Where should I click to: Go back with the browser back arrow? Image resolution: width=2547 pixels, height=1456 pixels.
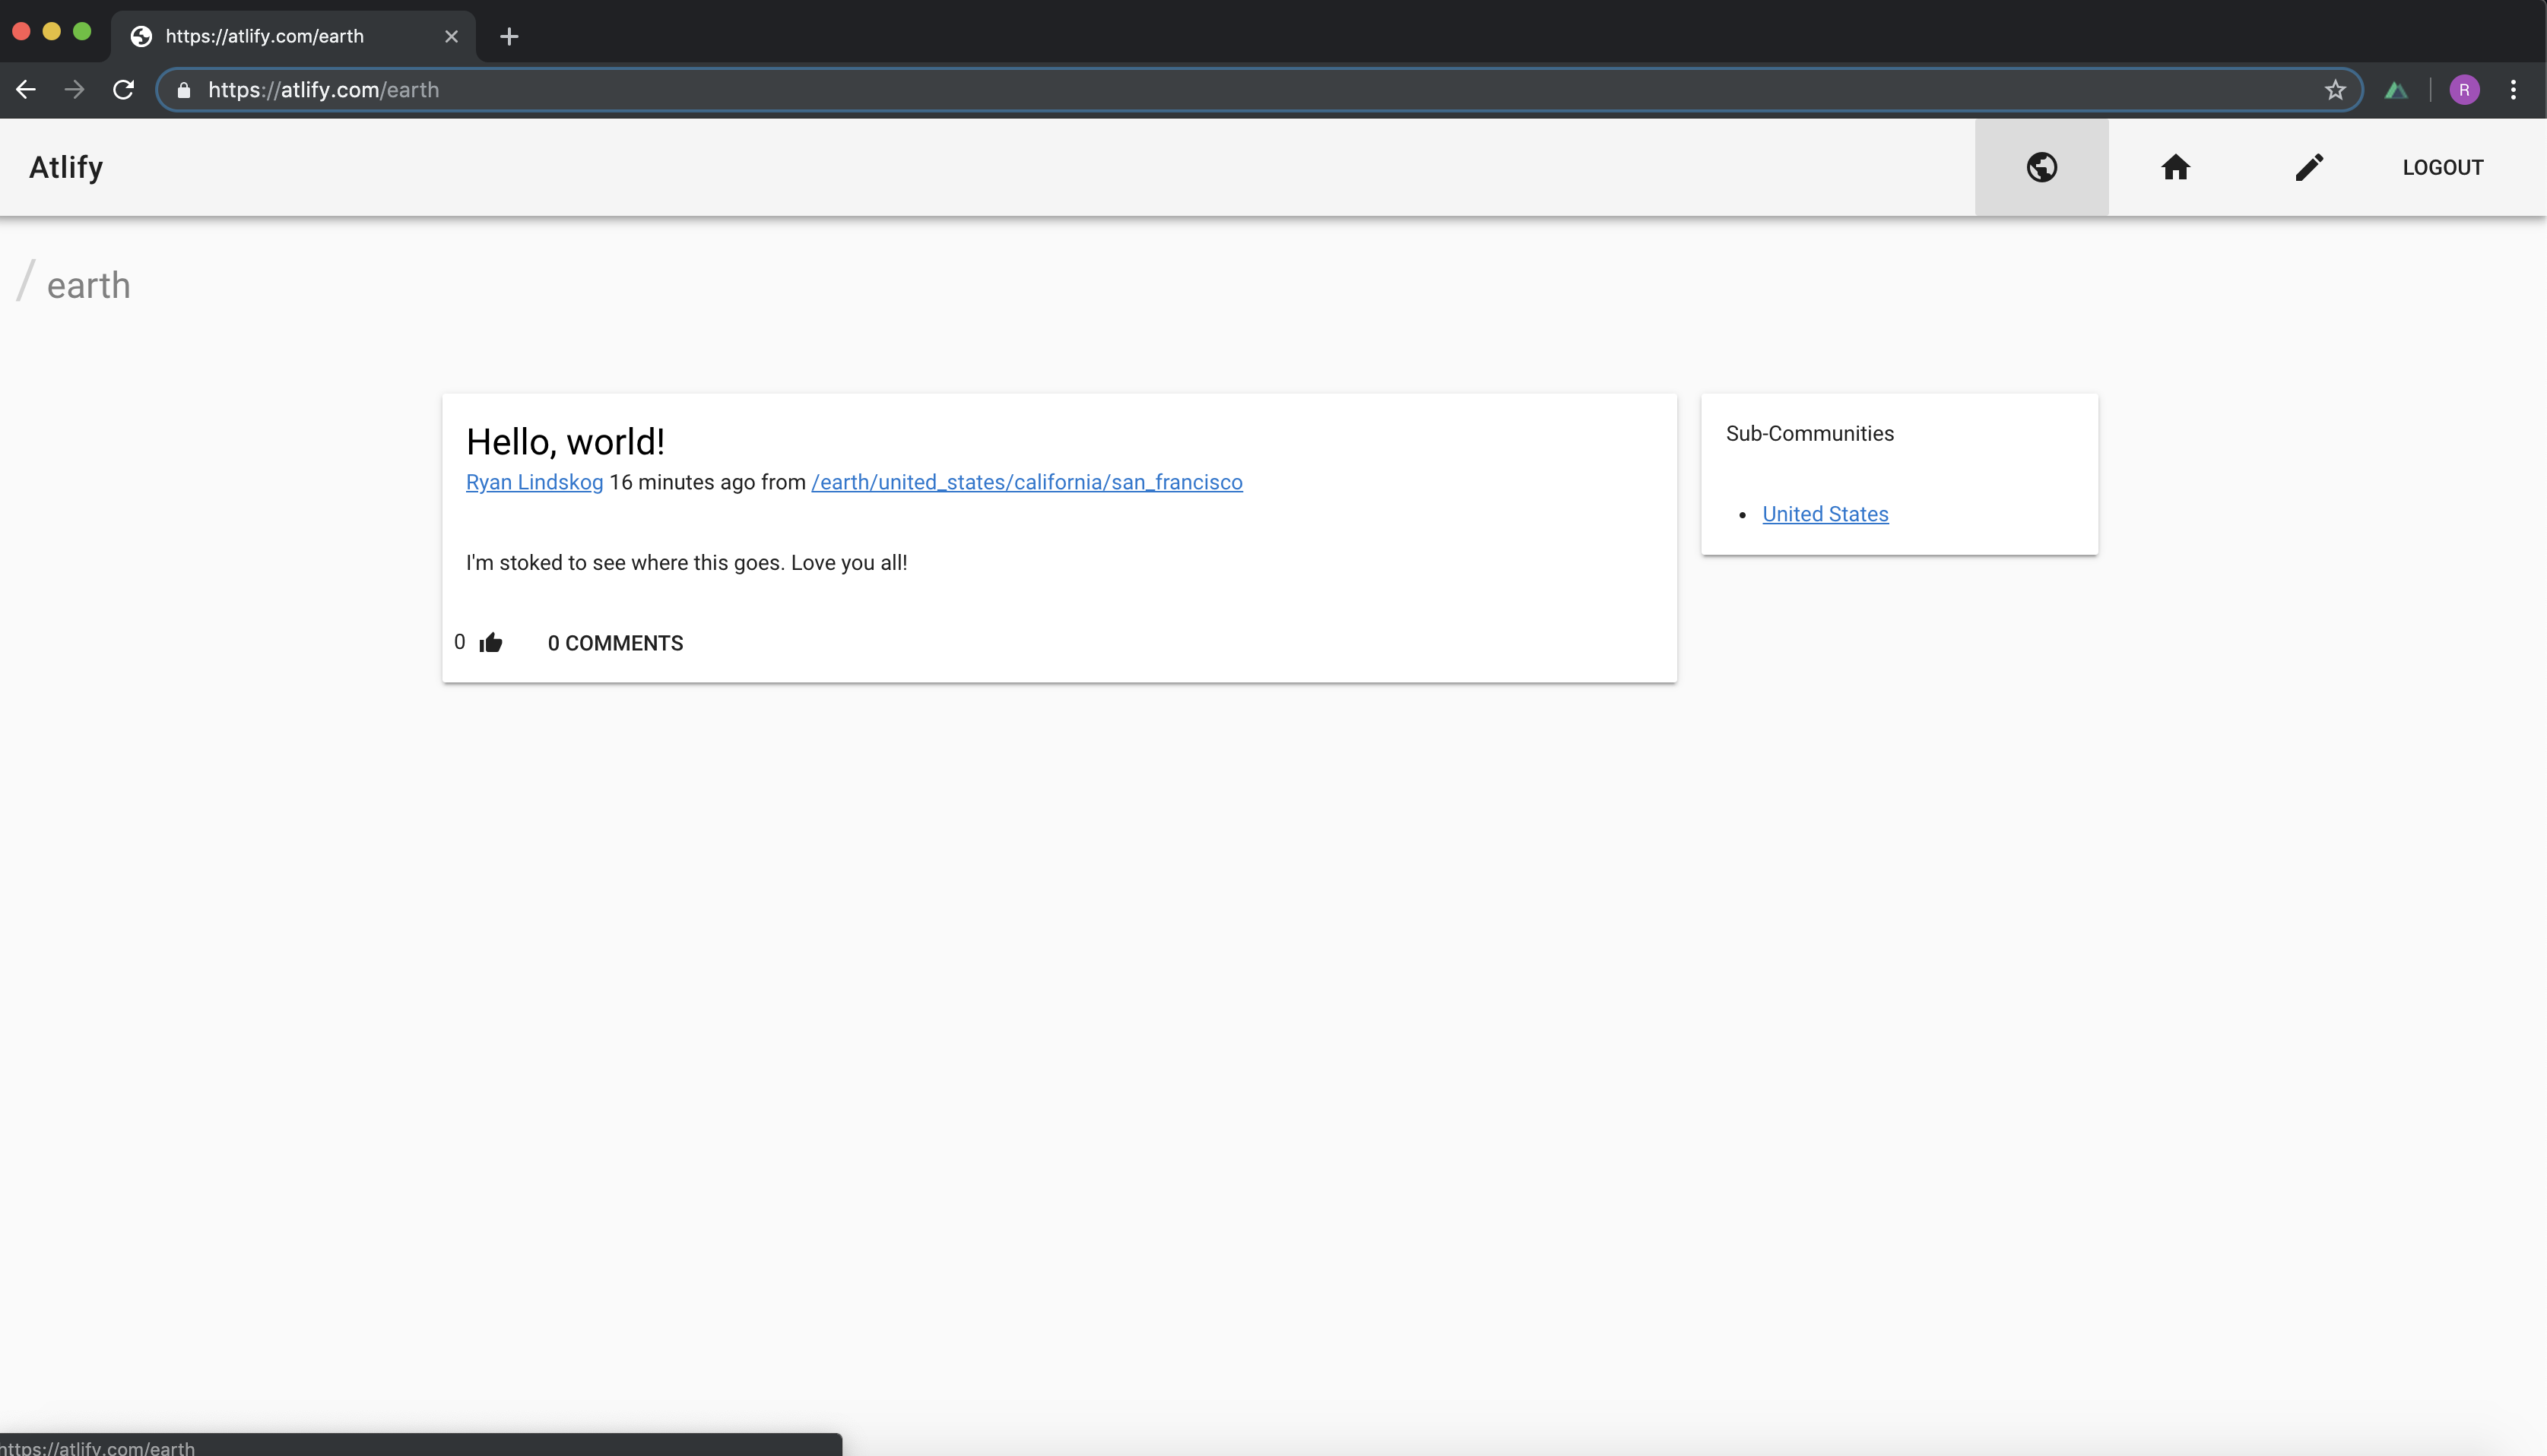coord(26,90)
